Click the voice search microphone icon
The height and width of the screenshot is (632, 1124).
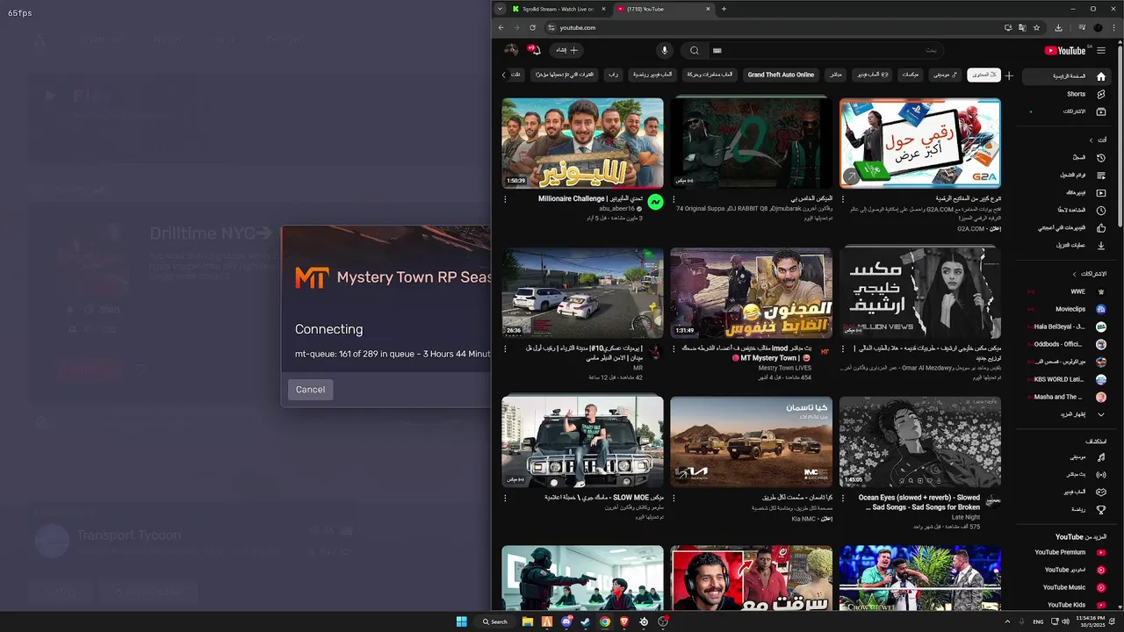tap(665, 50)
